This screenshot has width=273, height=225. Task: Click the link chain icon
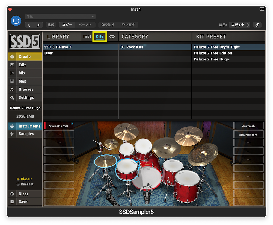pyautogui.click(x=257, y=25)
